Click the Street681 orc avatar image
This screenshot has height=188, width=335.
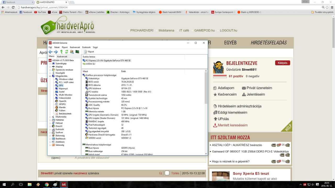point(218,67)
